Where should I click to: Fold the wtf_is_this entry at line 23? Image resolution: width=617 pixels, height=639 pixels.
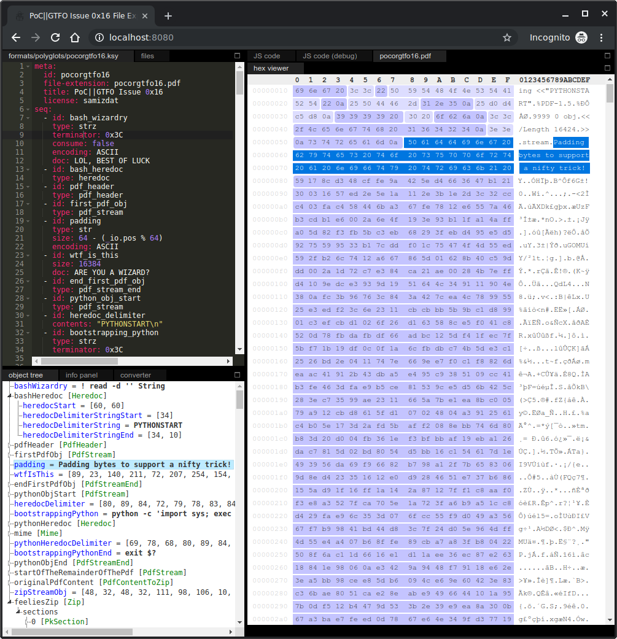[28, 255]
